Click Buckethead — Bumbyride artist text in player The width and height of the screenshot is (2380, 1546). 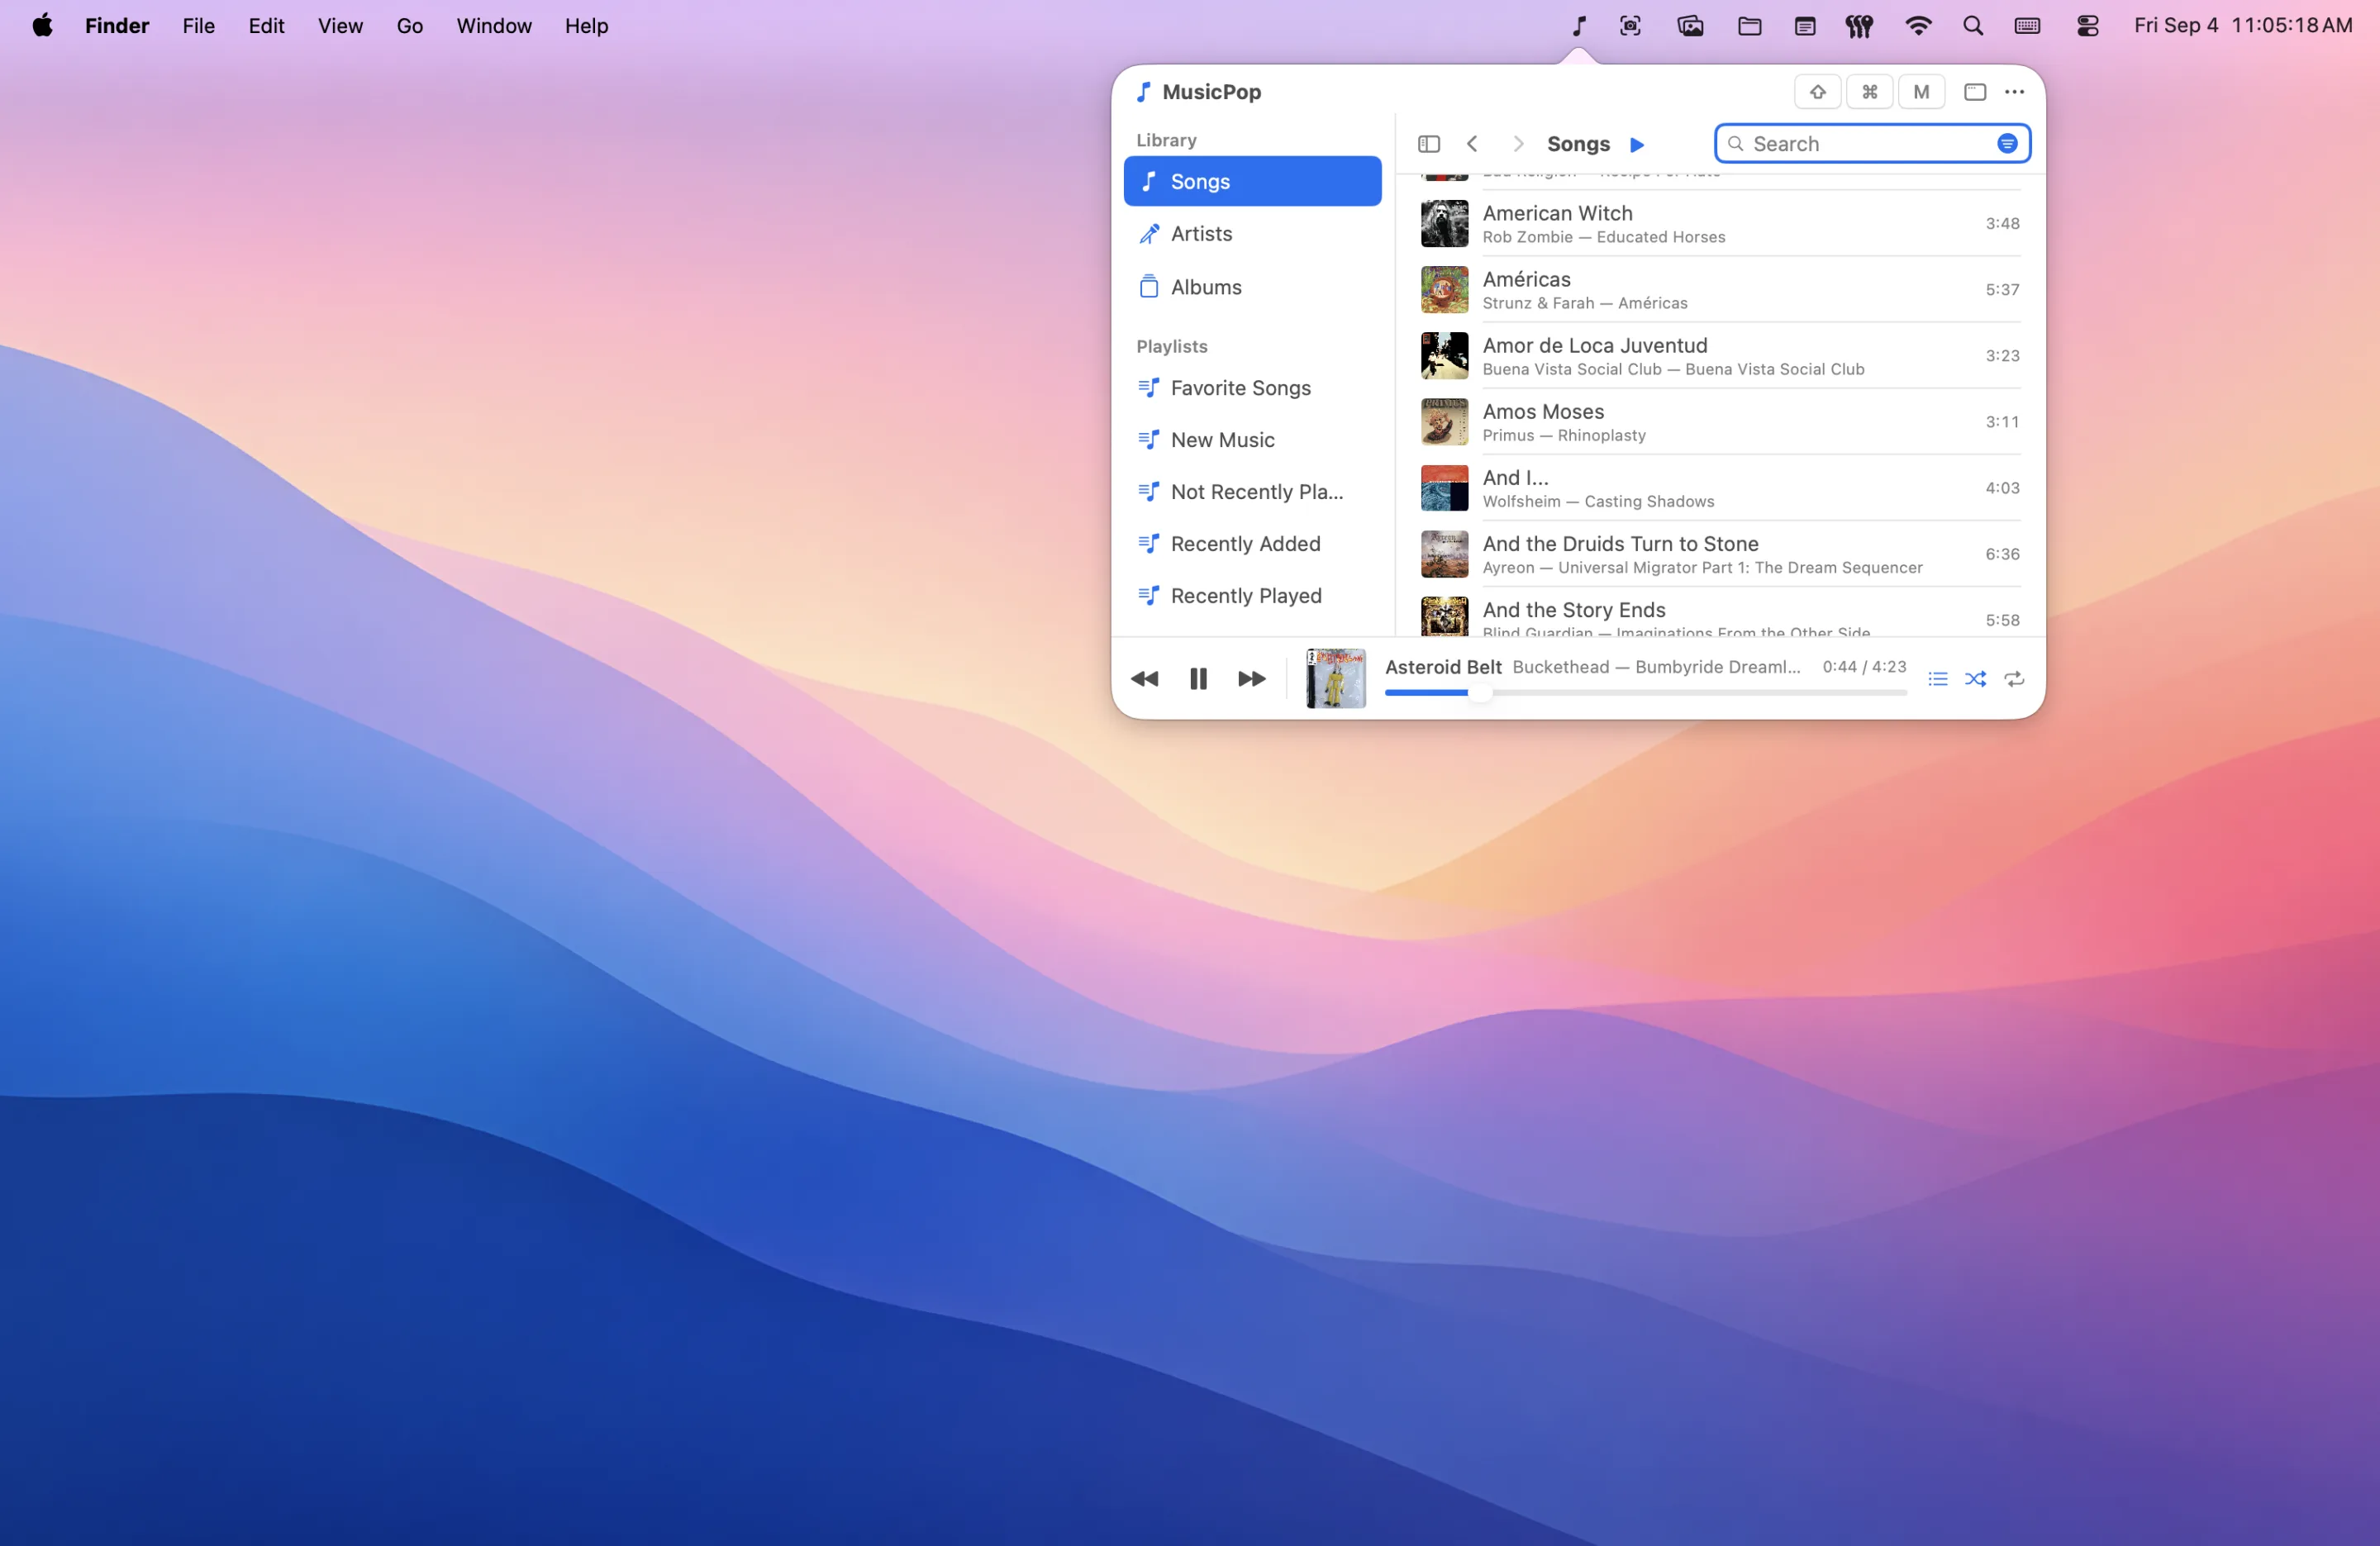pyautogui.click(x=1656, y=667)
